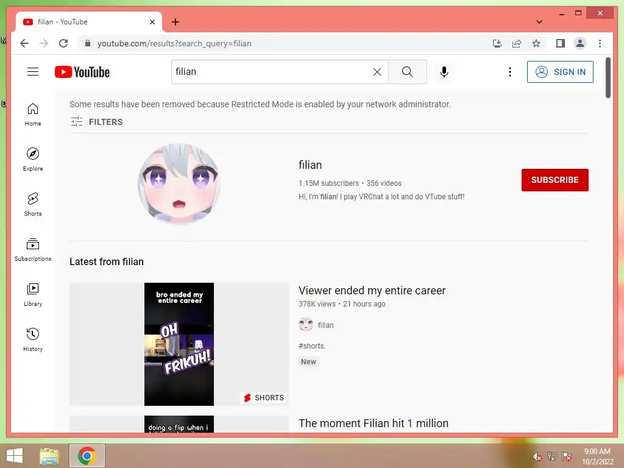Close the filian - YouTube tab

click(152, 22)
